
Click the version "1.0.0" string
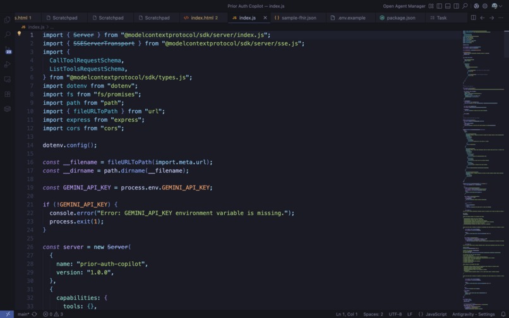pyautogui.click(x=99, y=272)
